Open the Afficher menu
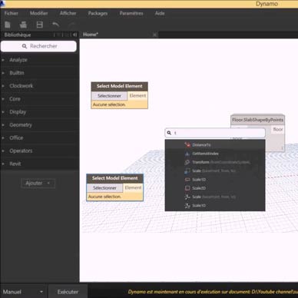This screenshot has width=298, height=298. [68, 13]
